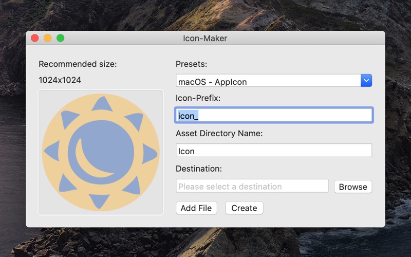This screenshot has width=411, height=257.
Task: Select the Presets label
Action: click(x=191, y=64)
